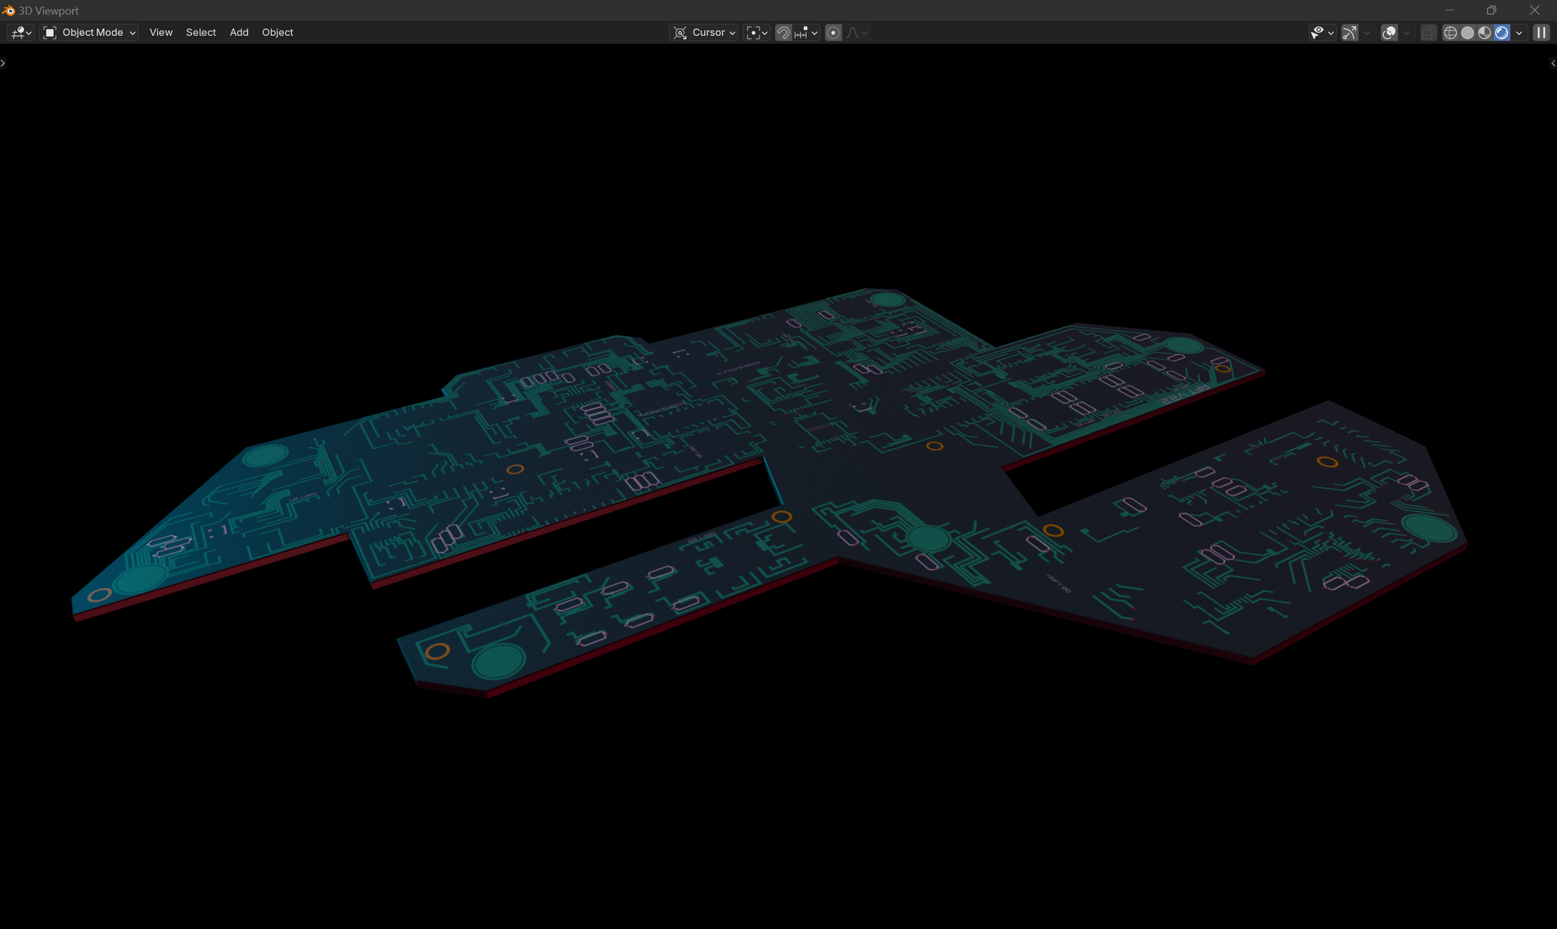Open the pivot point dropdown

[757, 33]
